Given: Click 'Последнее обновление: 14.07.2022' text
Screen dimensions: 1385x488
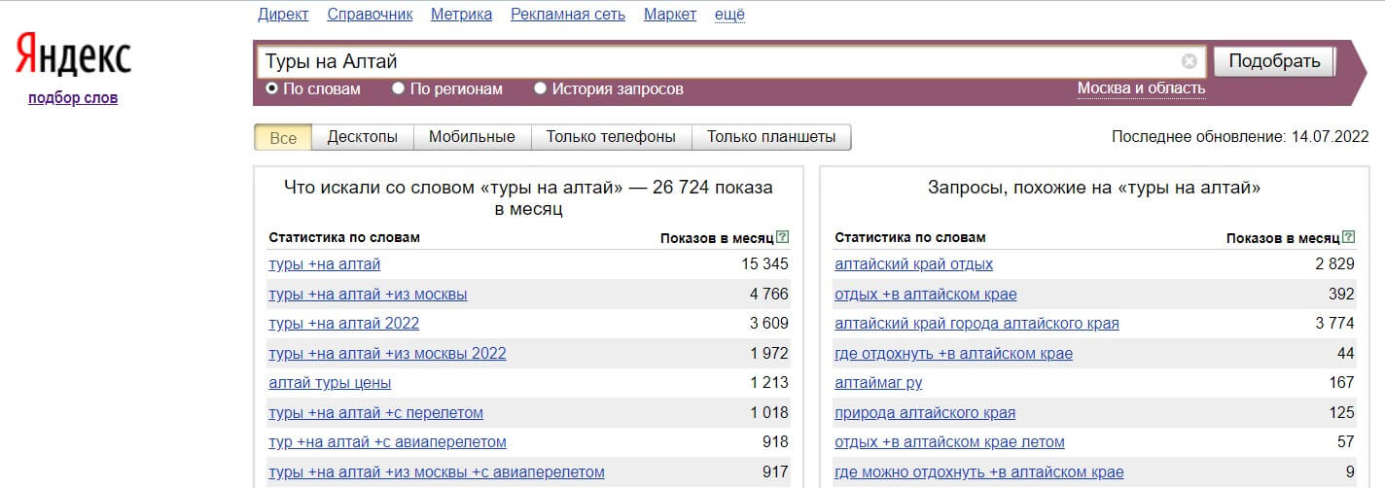Looking at the screenshot, I should pyautogui.click(x=1240, y=137).
